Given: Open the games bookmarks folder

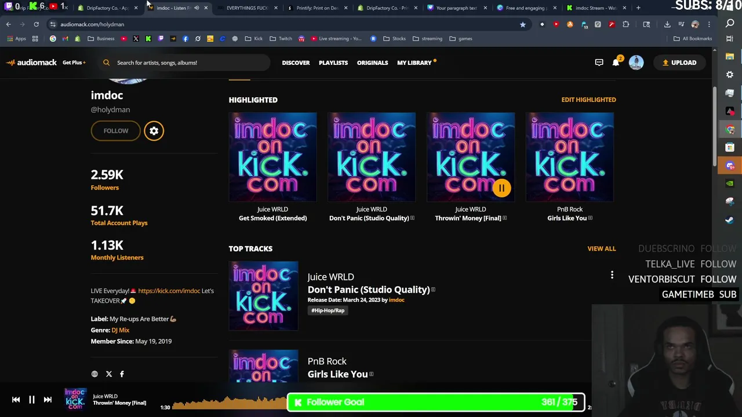Looking at the screenshot, I should 461,39.
